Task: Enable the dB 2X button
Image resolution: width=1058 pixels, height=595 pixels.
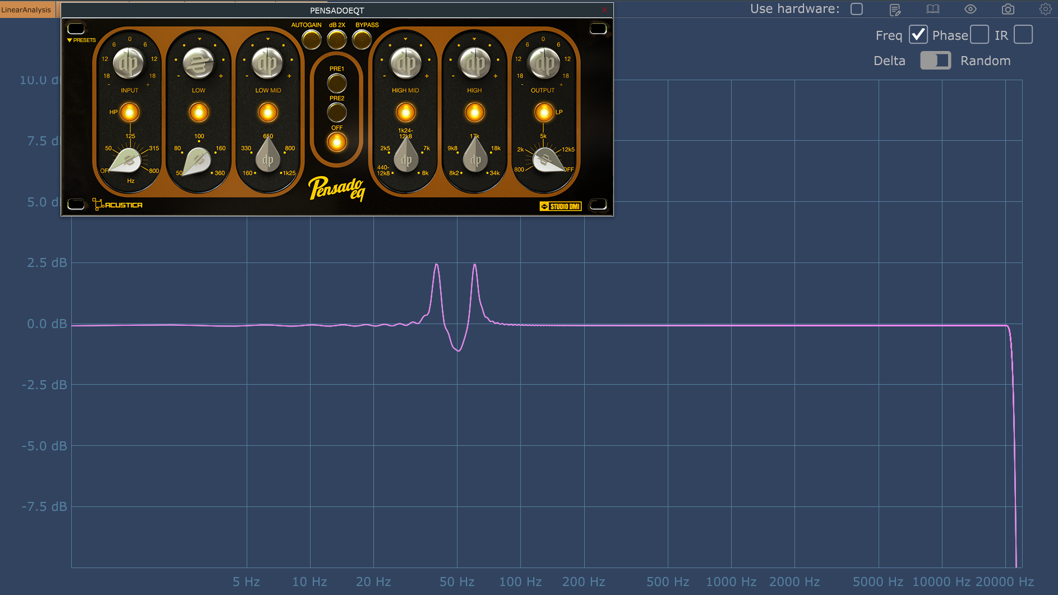Action: [336, 39]
